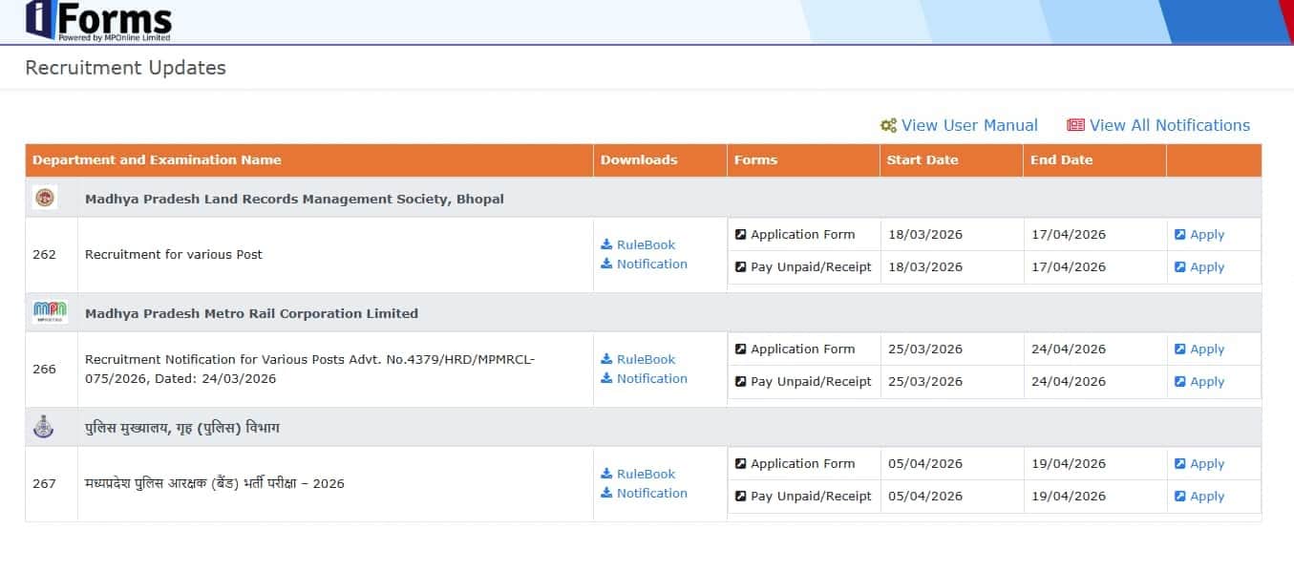1294x572 pixels.
Task: Click download icon beside Notification for entry 267
Action: coord(606,494)
